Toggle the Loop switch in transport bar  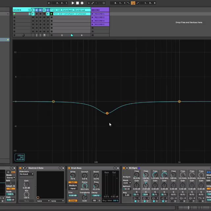click(133, 3)
